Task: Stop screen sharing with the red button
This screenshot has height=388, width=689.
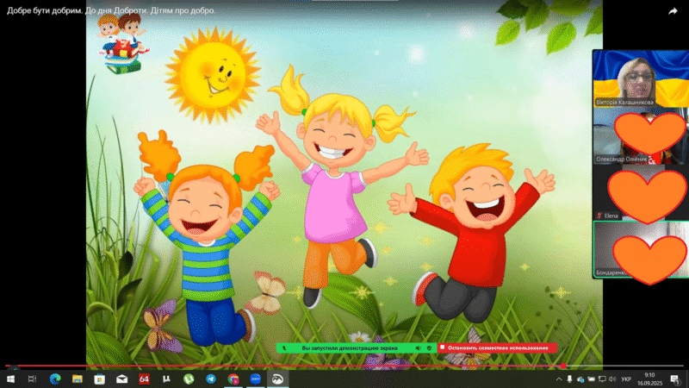Action: pyautogui.click(x=498, y=348)
